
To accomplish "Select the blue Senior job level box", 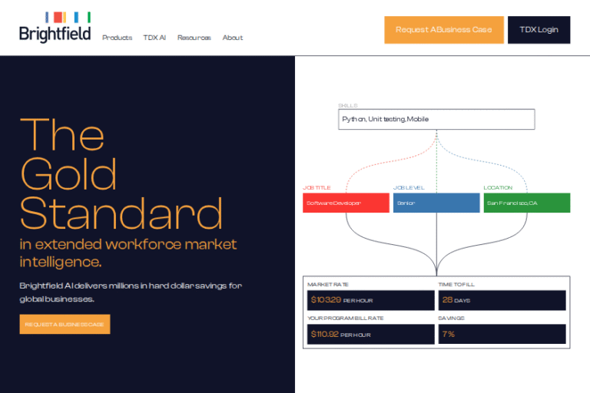I will tap(436, 203).
